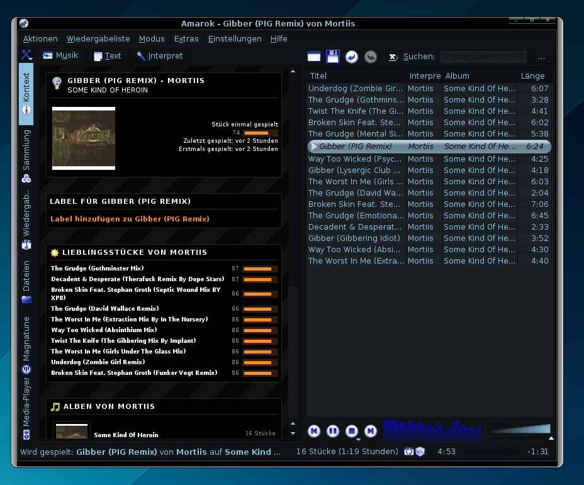584x485 pixels.
Task: Click the Mortiis album cover thumbnail
Action: pos(84,138)
